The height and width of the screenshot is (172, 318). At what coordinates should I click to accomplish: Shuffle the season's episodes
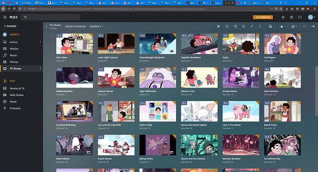[x=227, y=26]
